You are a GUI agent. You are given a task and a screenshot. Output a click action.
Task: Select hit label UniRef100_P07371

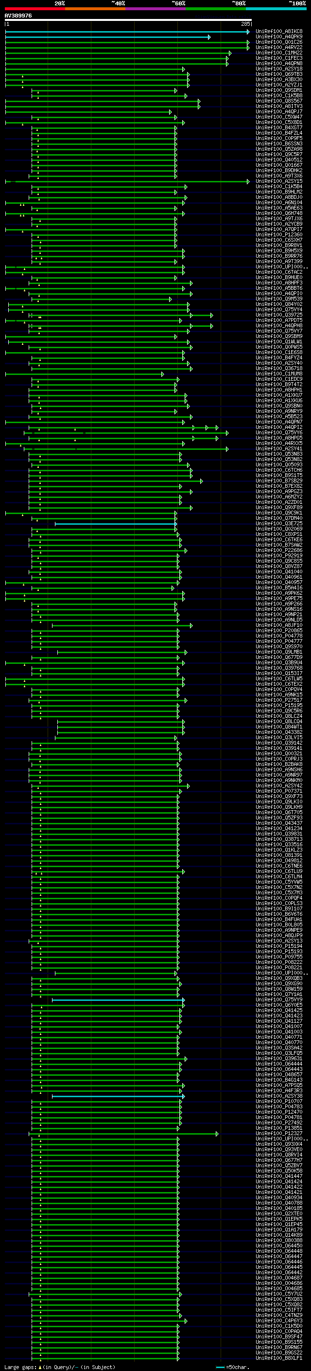279,792
